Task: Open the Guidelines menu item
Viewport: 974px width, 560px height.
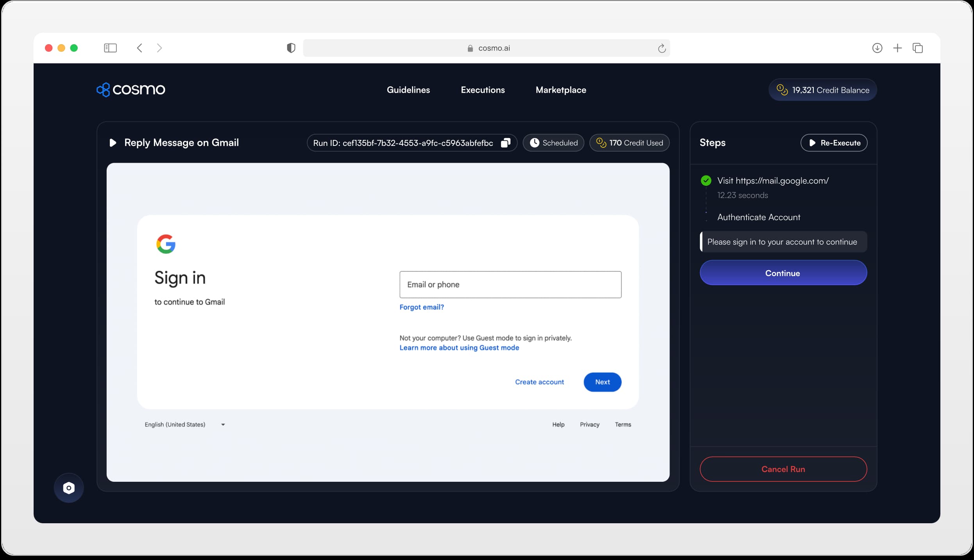Action: pyautogui.click(x=408, y=90)
